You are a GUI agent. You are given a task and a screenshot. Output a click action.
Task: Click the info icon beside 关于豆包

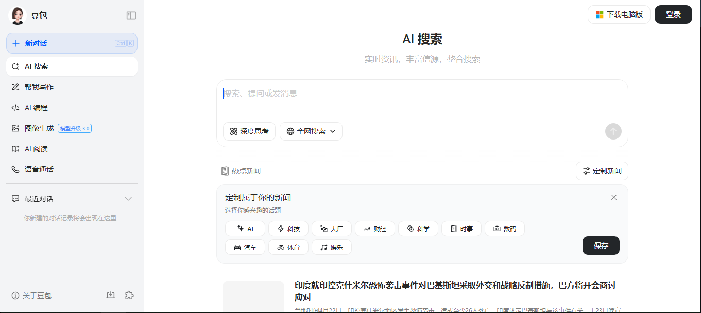[15, 295]
